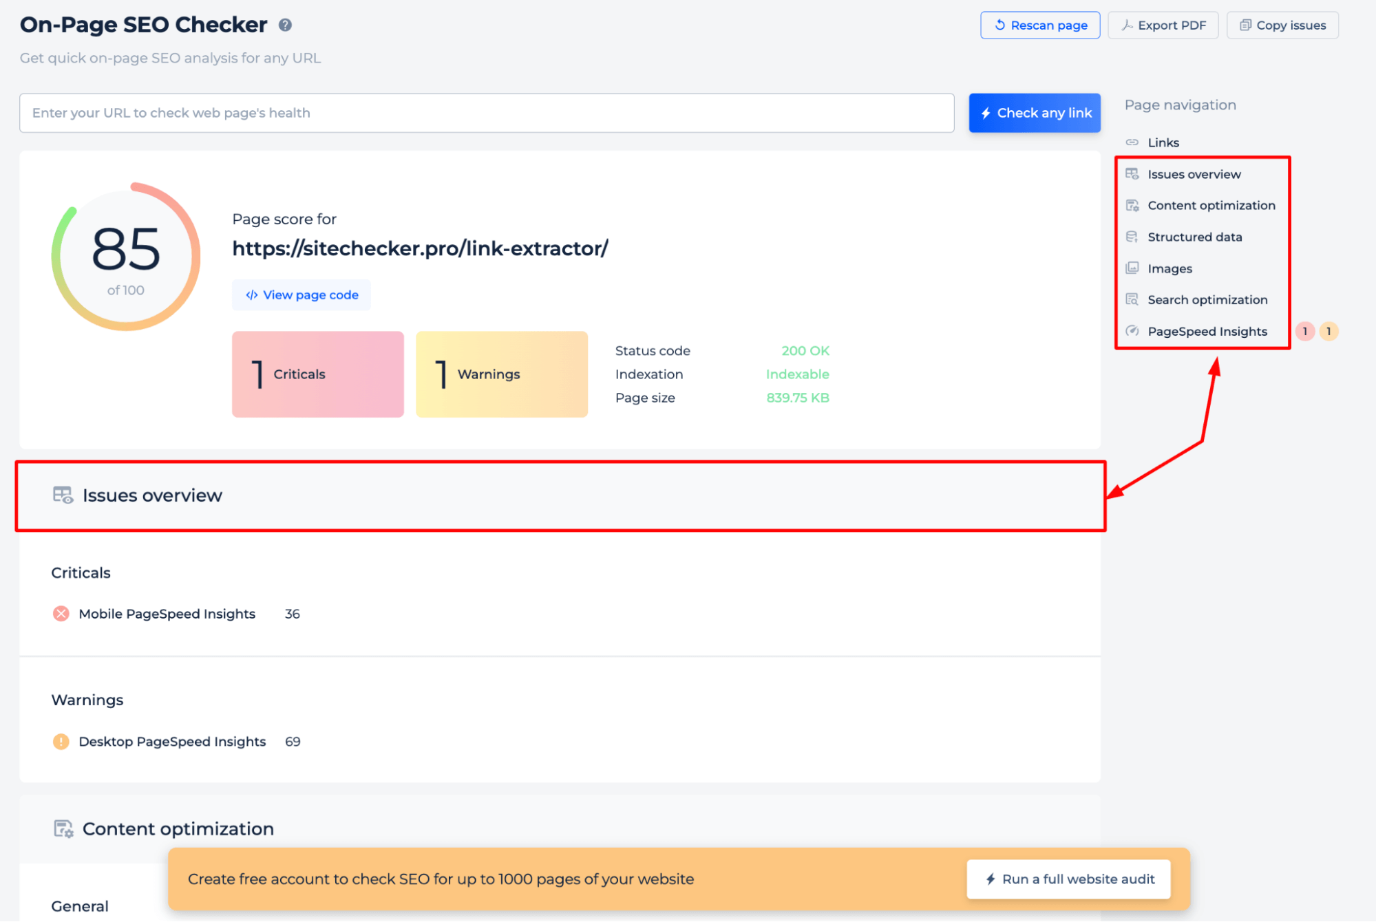Image resolution: width=1376 pixels, height=922 pixels.
Task: Go to Images in page navigation
Action: [1169, 268]
